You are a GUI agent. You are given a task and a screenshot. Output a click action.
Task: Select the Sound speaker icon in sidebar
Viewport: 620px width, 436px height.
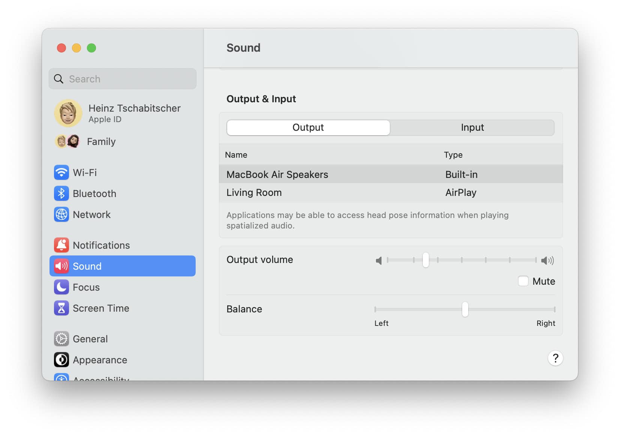coord(61,266)
